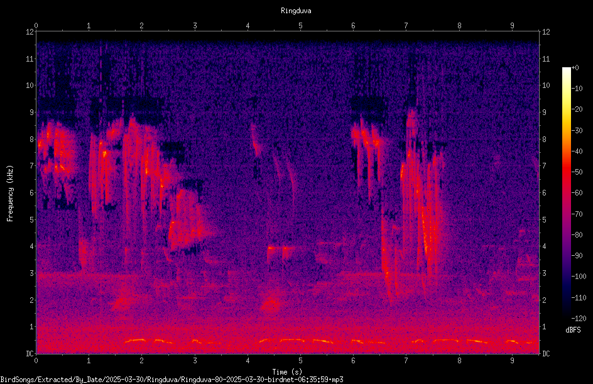Select the "-90" dBFS scale label
Screen dimensions: 593x384
pos(577,256)
